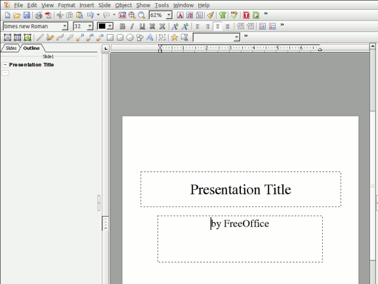Click the black font color swatch

pyautogui.click(x=102, y=26)
